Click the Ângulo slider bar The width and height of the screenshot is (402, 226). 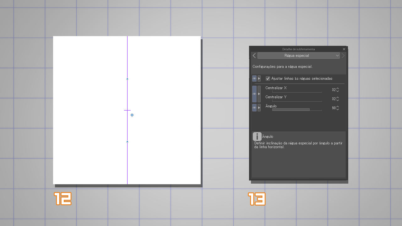coord(297,110)
